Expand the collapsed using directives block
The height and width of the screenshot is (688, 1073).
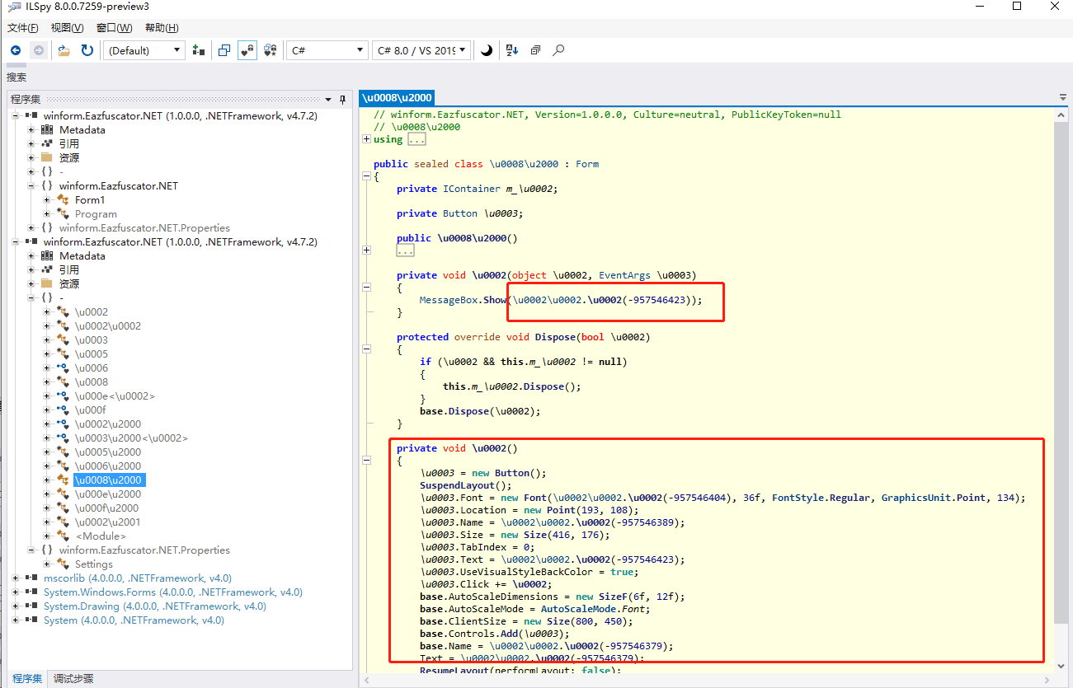pos(367,139)
